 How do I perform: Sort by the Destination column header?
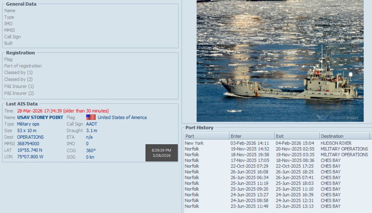[x=344, y=136]
